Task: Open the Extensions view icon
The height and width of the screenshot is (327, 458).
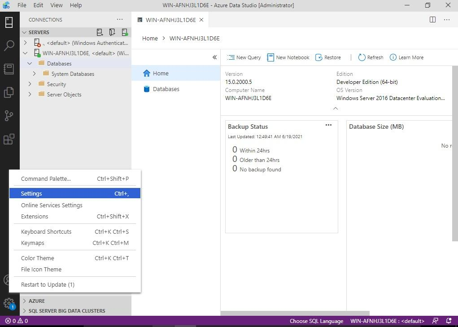Action: [9, 139]
